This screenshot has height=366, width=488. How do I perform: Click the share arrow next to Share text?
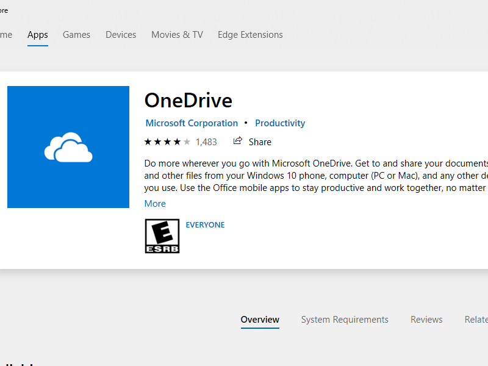point(237,141)
